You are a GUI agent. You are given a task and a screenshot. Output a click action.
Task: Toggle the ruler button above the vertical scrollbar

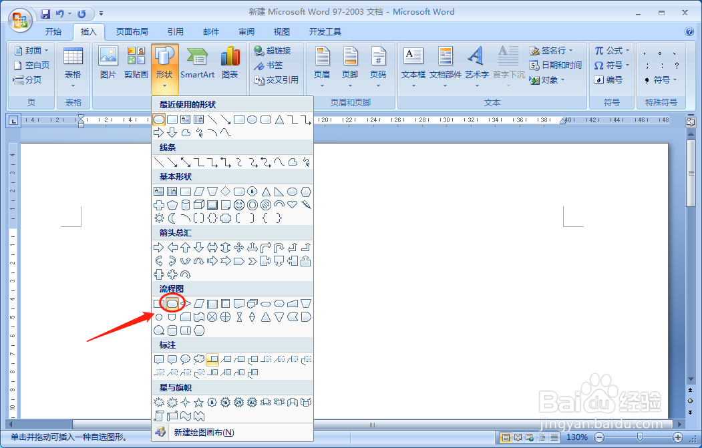click(x=691, y=122)
